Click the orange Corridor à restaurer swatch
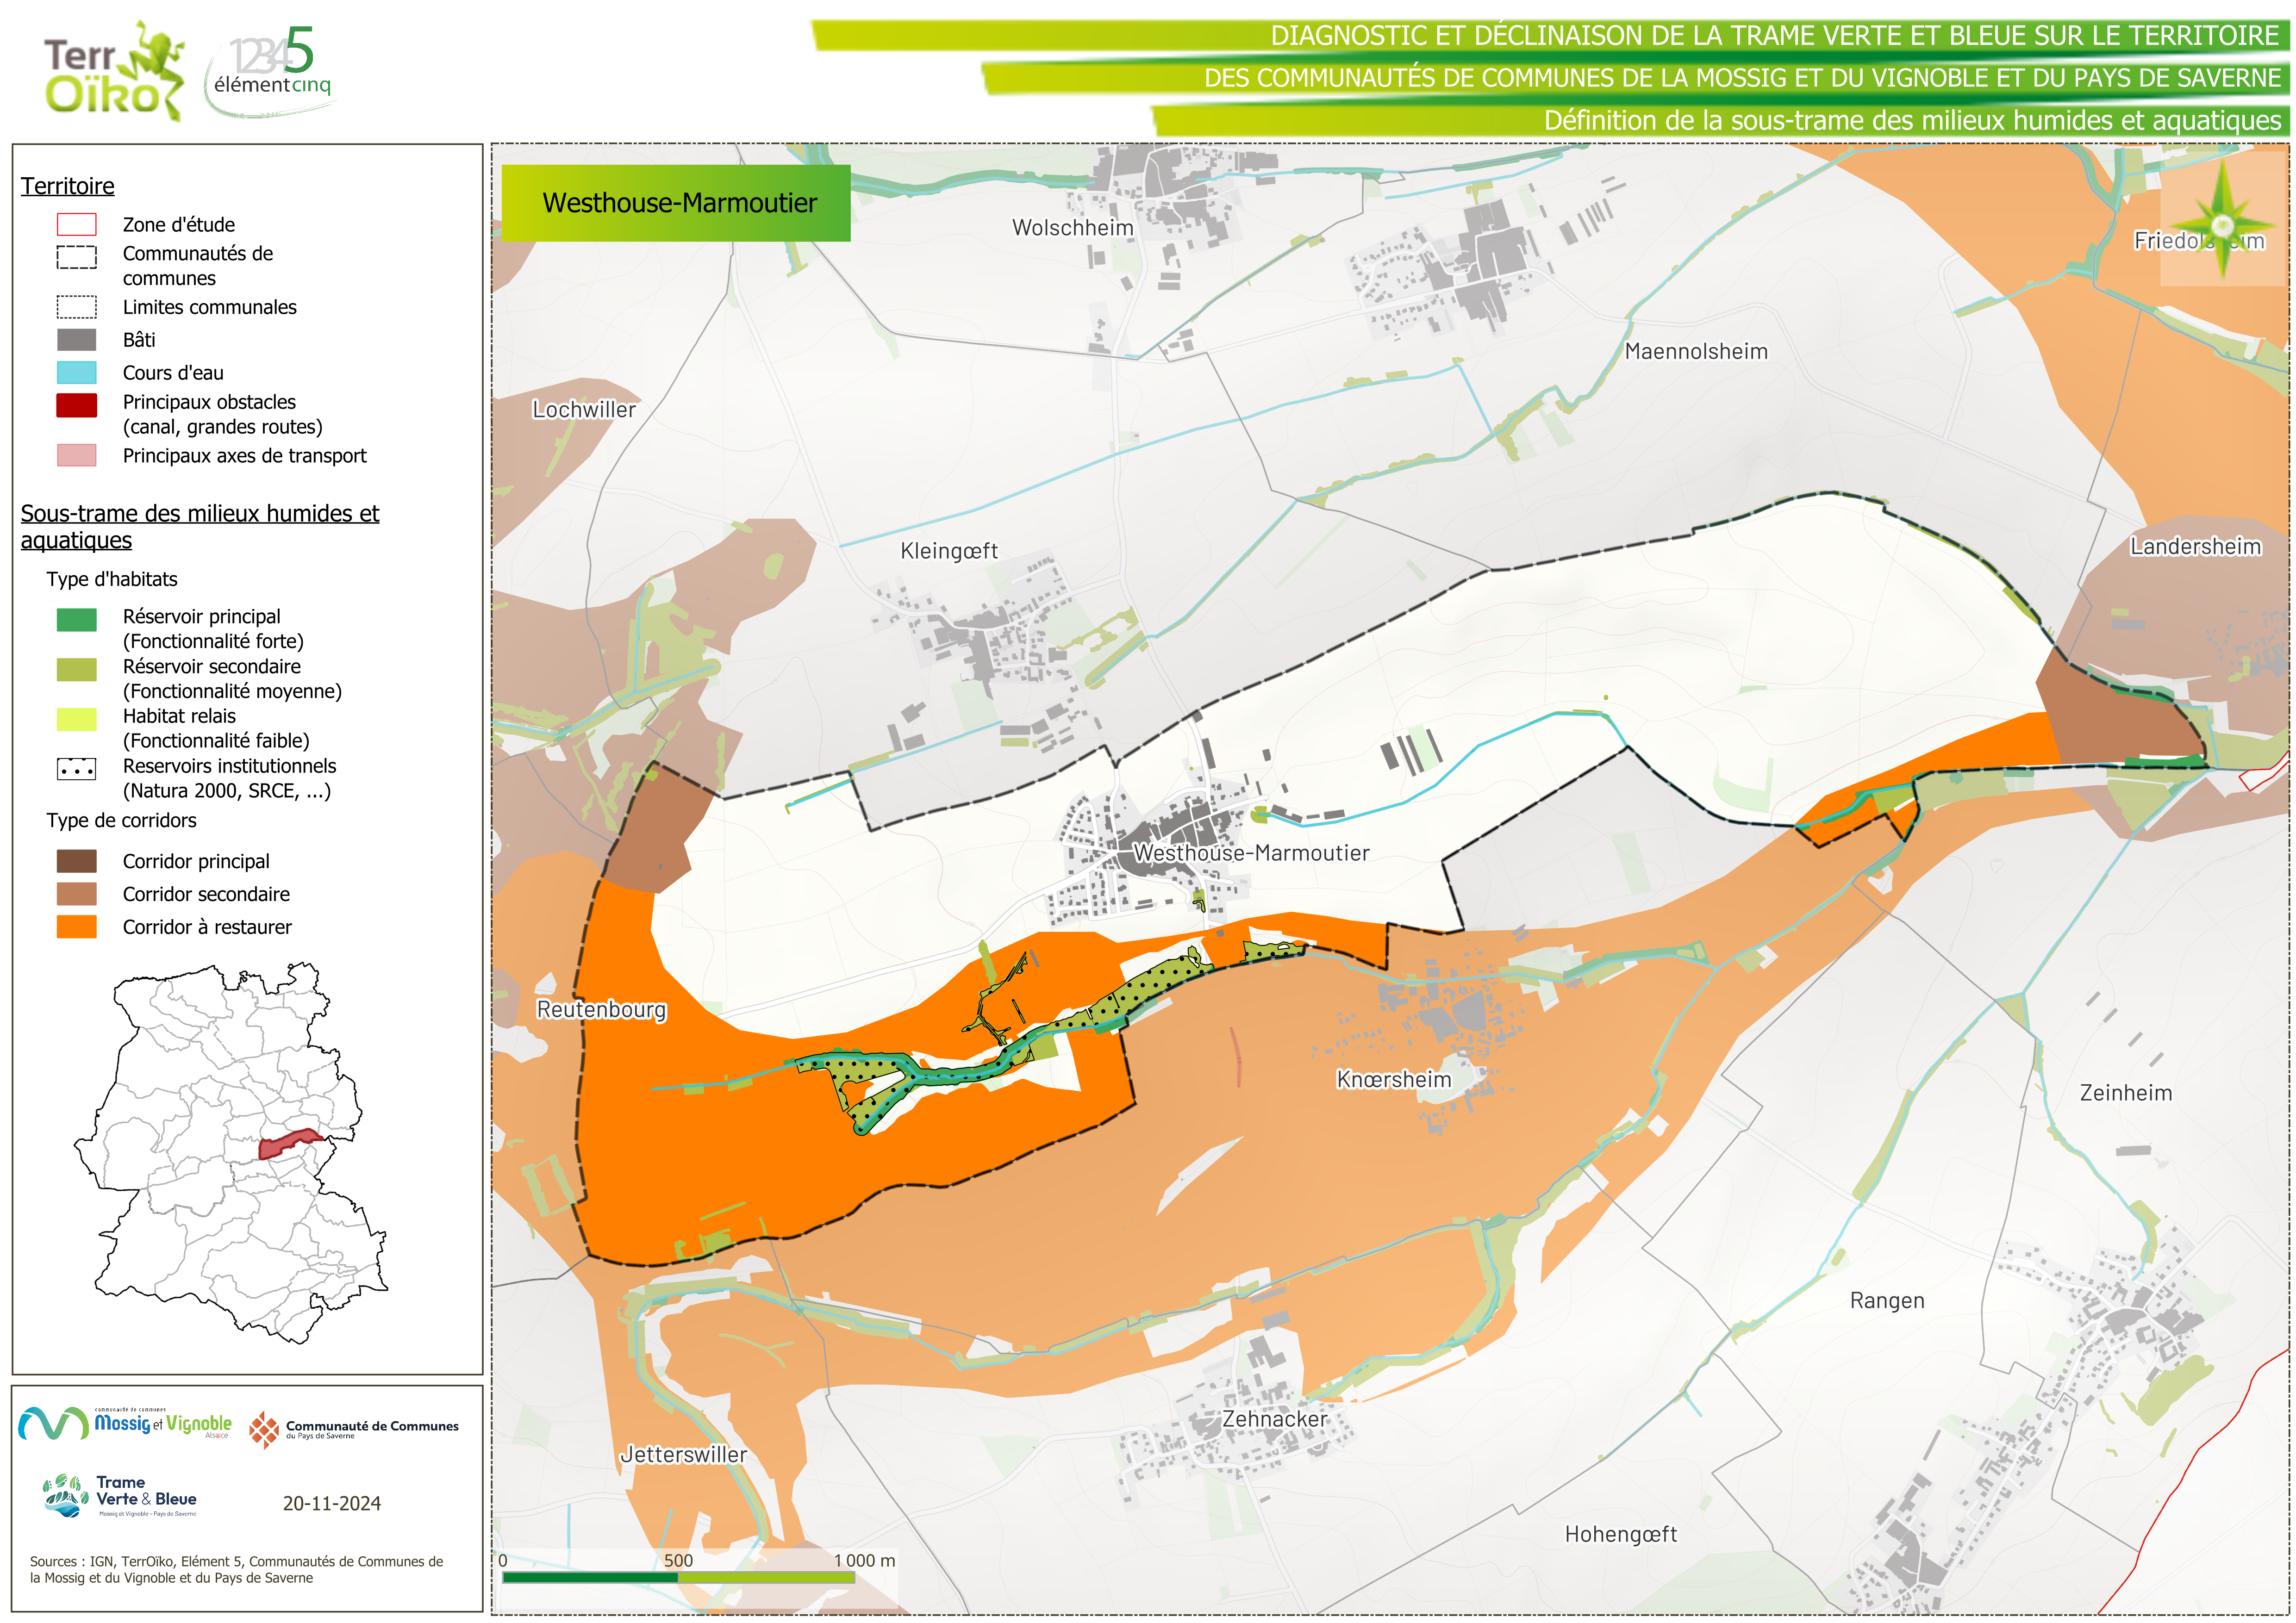Viewport: 2296px width, 1623px height. click(x=77, y=927)
